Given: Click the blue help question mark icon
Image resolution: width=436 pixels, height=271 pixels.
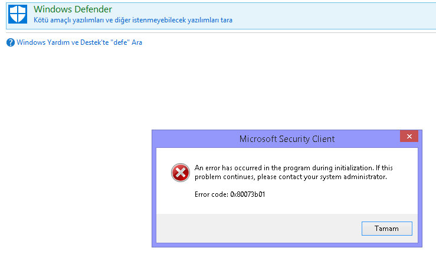Looking at the screenshot, I should [x=11, y=42].
